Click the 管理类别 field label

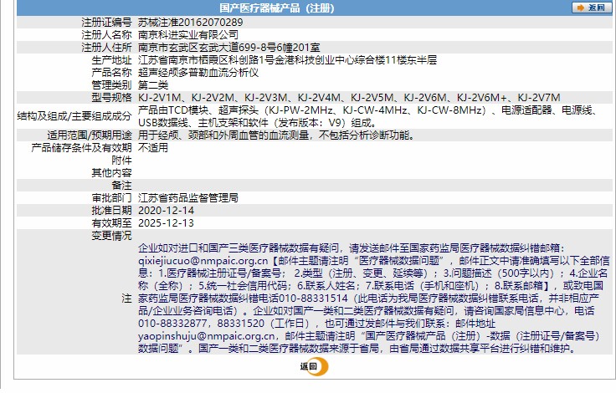111,85
